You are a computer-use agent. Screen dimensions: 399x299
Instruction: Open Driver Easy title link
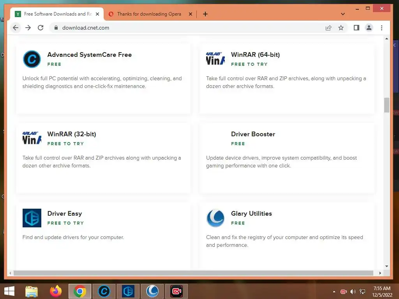[65, 214]
